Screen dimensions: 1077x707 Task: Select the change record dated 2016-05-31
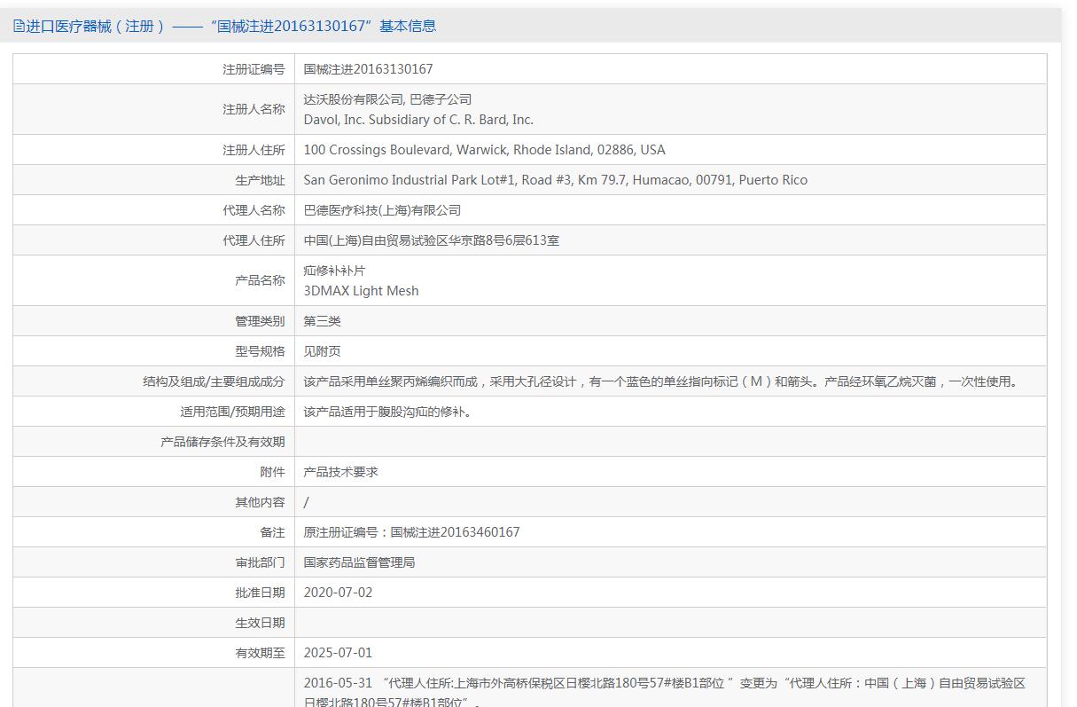pyautogui.click(x=665, y=692)
